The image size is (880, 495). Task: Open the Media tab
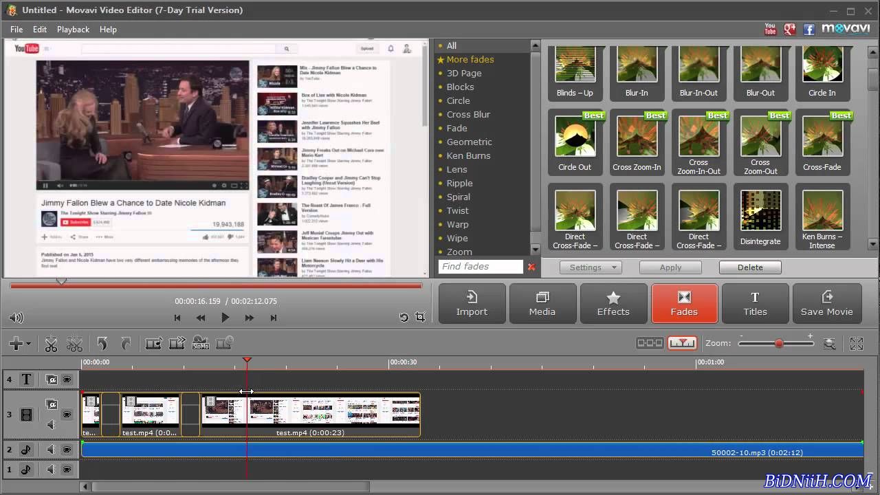tap(542, 303)
